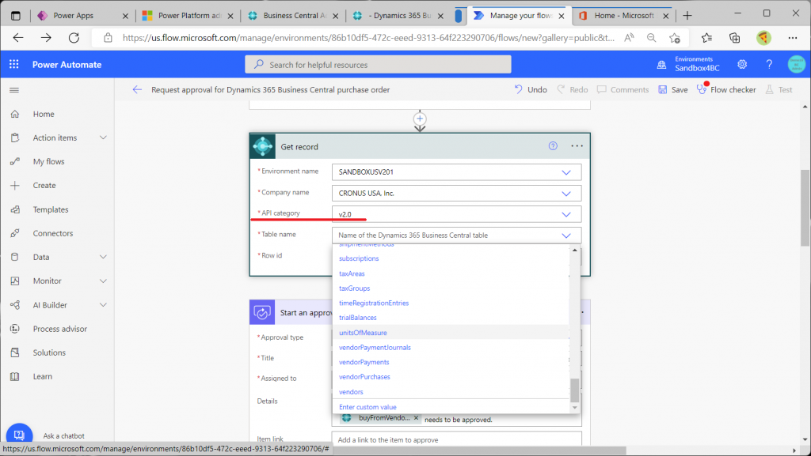Click the browser address bar URL
811x456 pixels.
tap(368, 38)
